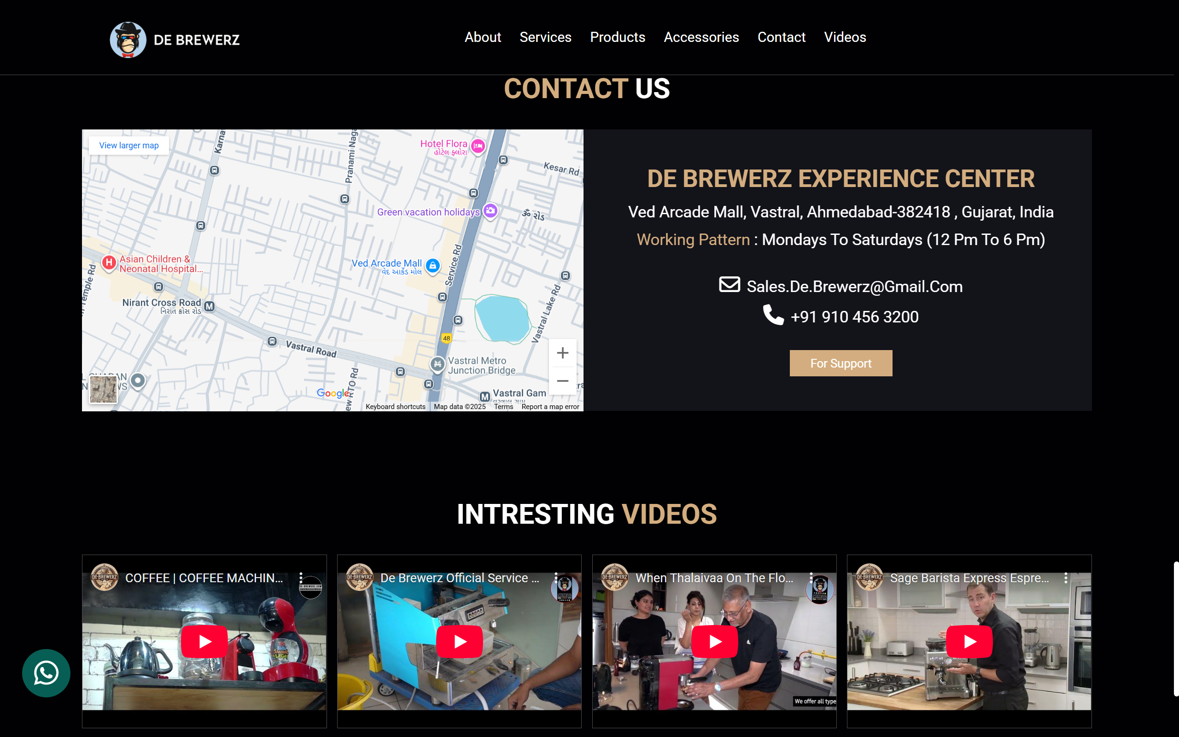1179x737 pixels.
Task: Open the Official Service video's three-dot menu
Action: pyautogui.click(x=556, y=578)
